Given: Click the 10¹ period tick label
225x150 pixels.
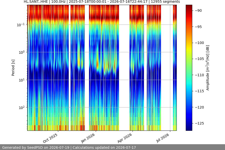Looking at the screenshot, I should (21, 80).
